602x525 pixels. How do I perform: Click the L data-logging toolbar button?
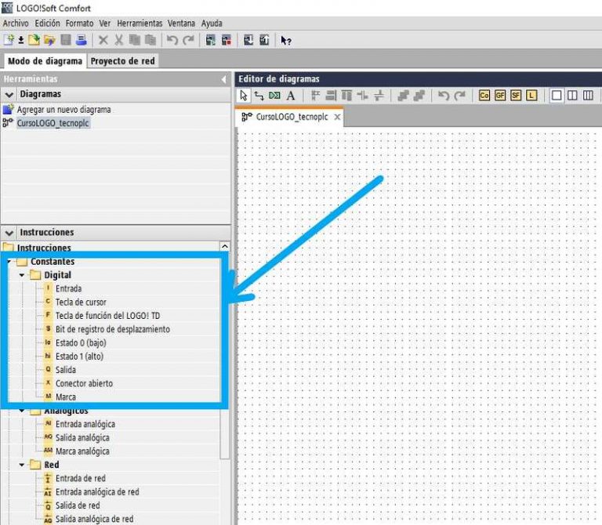click(531, 96)
